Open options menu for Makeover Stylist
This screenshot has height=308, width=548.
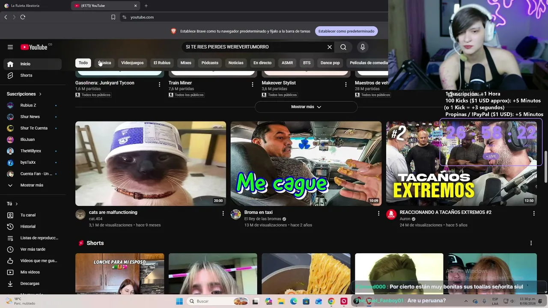coord(346,84)
